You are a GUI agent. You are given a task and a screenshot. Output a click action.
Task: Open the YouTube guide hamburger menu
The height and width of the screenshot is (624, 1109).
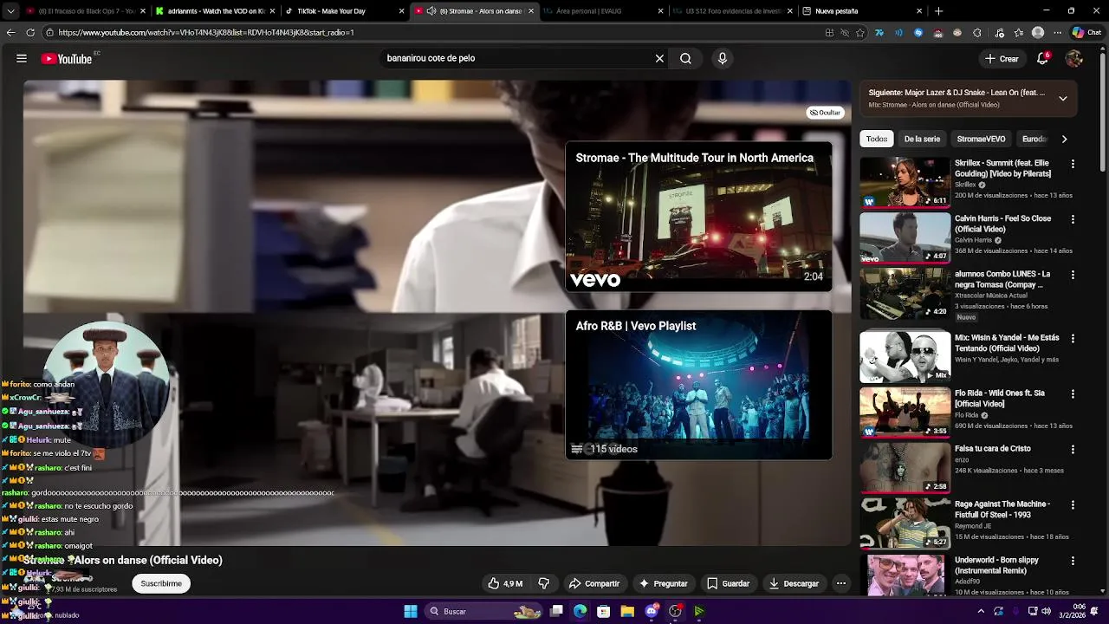click(22, 59)
